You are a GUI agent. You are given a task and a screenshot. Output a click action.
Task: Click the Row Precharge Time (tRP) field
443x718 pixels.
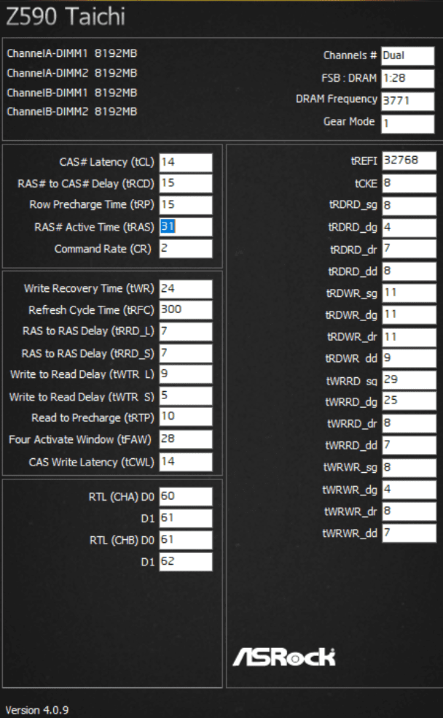pyautogui.click(x=186, y=205)
